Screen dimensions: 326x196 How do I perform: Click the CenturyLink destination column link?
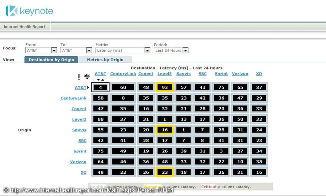coord(123,74)
